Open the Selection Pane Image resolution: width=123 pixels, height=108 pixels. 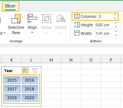point(16,24)
